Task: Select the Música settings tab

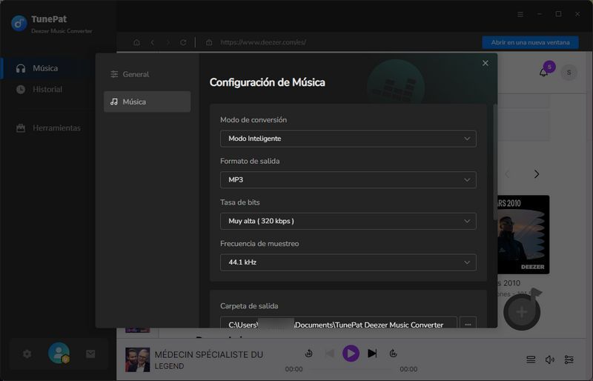Action: (147, 102)
